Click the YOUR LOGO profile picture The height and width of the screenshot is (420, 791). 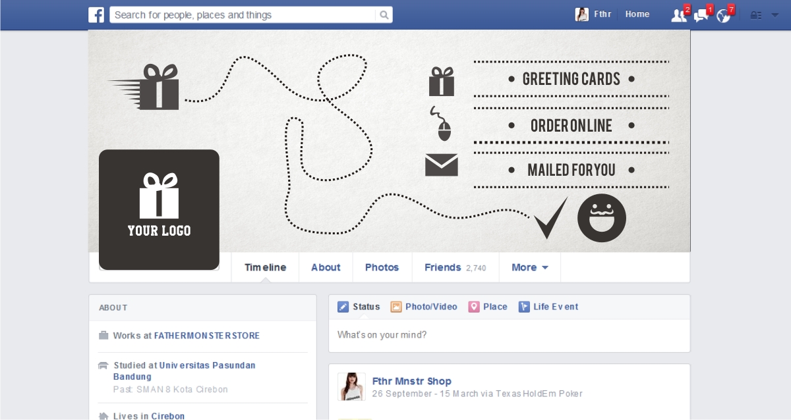tap(159, 209)
